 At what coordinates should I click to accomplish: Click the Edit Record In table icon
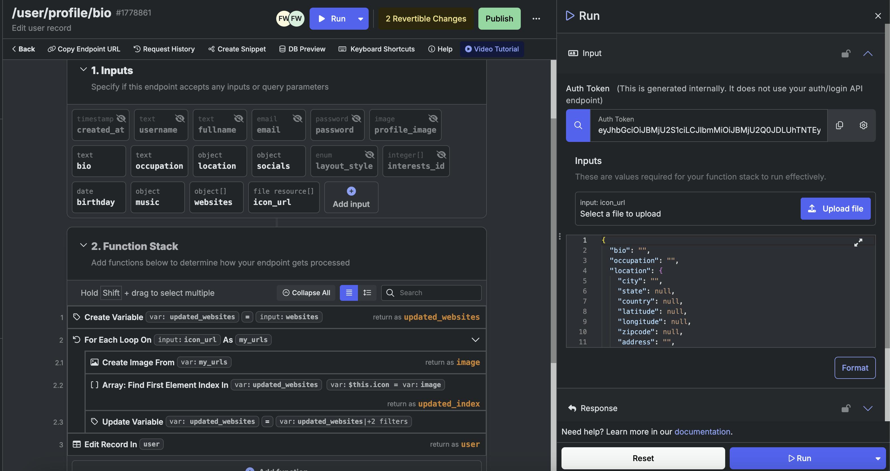pyautogui.click(x=77, y=444)
